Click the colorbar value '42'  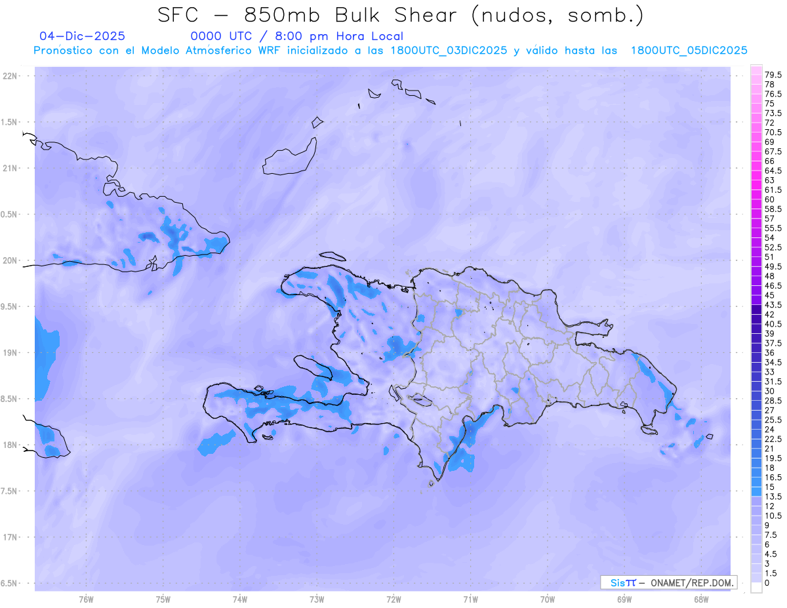[769, 314]
